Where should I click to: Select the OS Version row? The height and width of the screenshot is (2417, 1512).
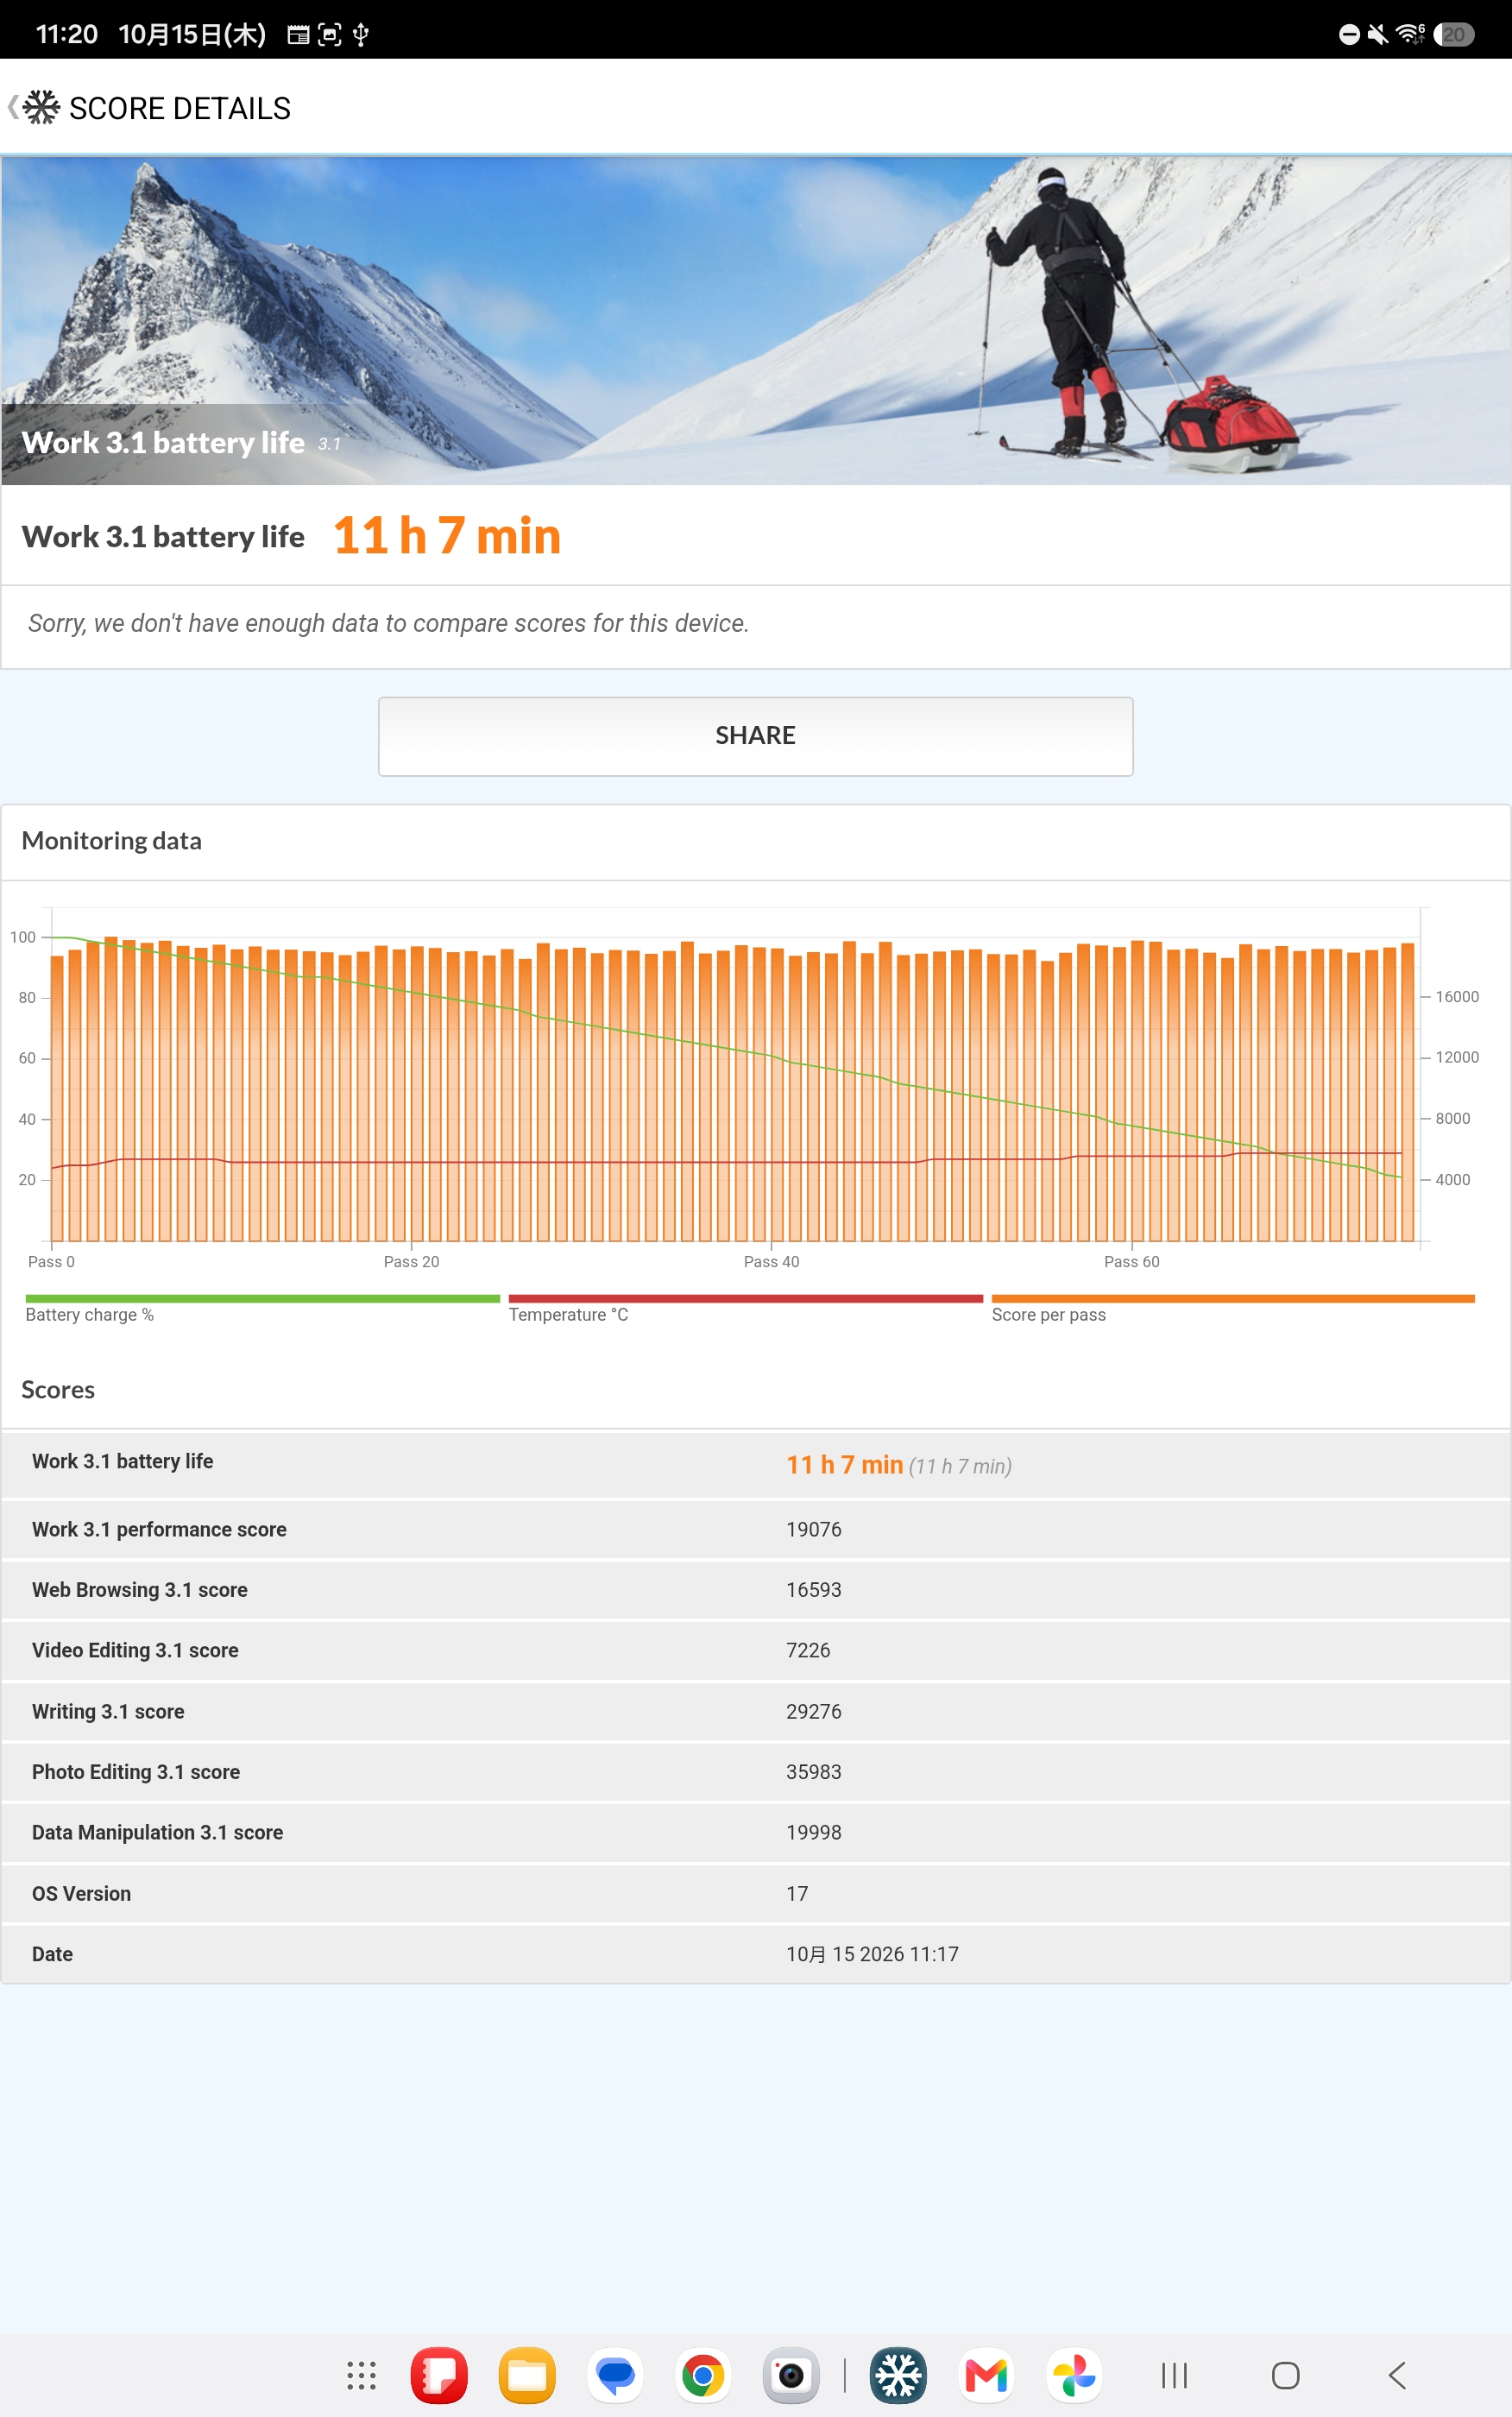(756, 1893)
